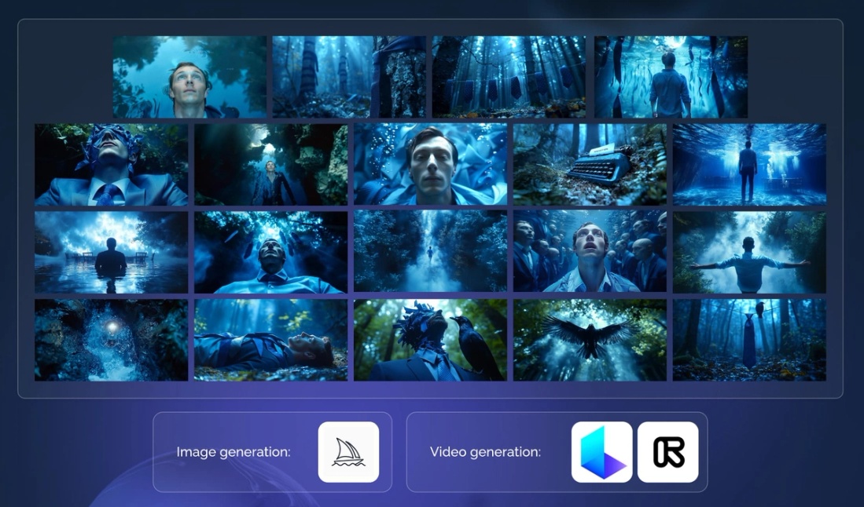The height and width of the screenshot is (507, 864).
Task: Open thumbnail of man standing under water surface
Action: click(x=749, y=164)
